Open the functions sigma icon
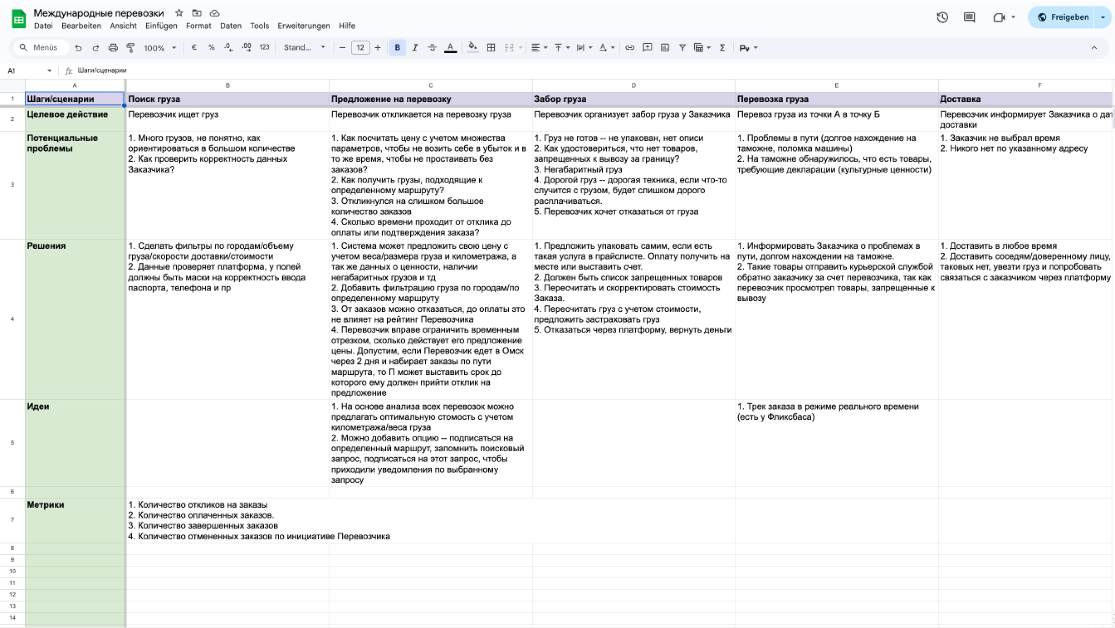Image resolution: width=1115 pixels, height=628 pixels. click(722, 48)
